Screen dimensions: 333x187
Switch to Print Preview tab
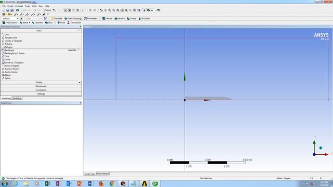tap(103, 173)
